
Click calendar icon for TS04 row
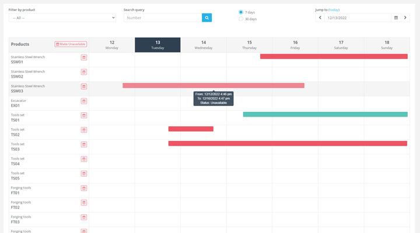coord(84,159)
